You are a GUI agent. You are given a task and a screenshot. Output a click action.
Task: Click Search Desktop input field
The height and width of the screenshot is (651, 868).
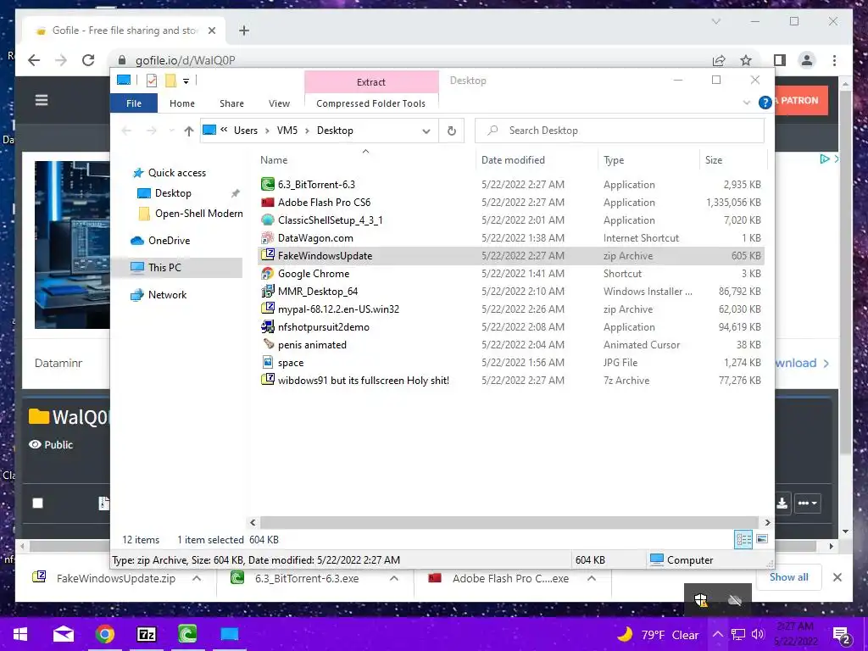pos(620,131)
